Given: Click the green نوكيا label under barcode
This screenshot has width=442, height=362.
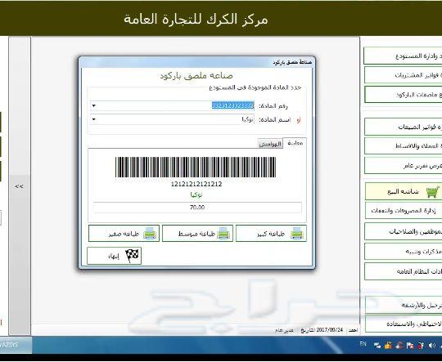Looking at the screenshot, I should click(196, 194).
